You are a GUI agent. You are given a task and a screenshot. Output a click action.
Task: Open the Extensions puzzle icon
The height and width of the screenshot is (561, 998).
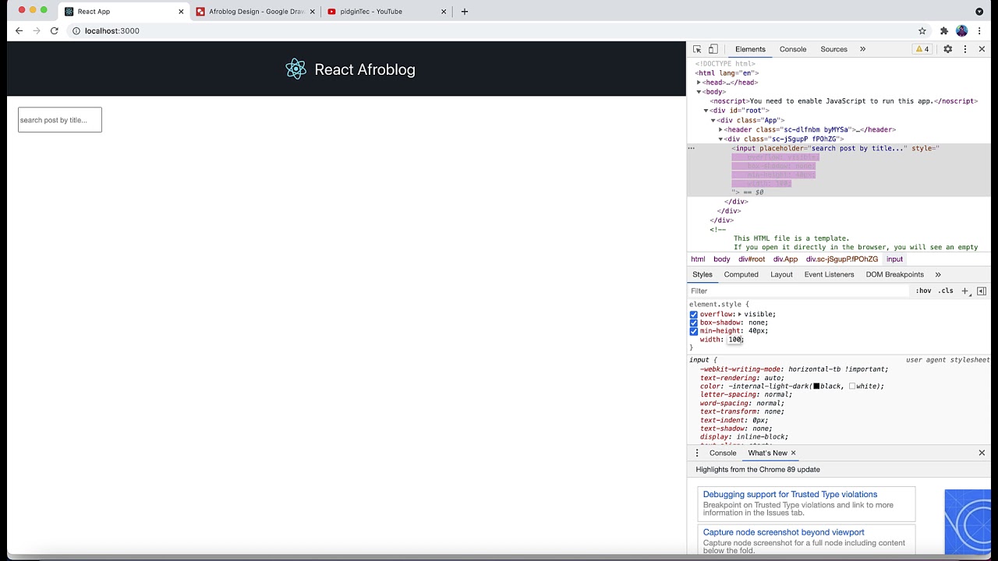coord(944,31)
